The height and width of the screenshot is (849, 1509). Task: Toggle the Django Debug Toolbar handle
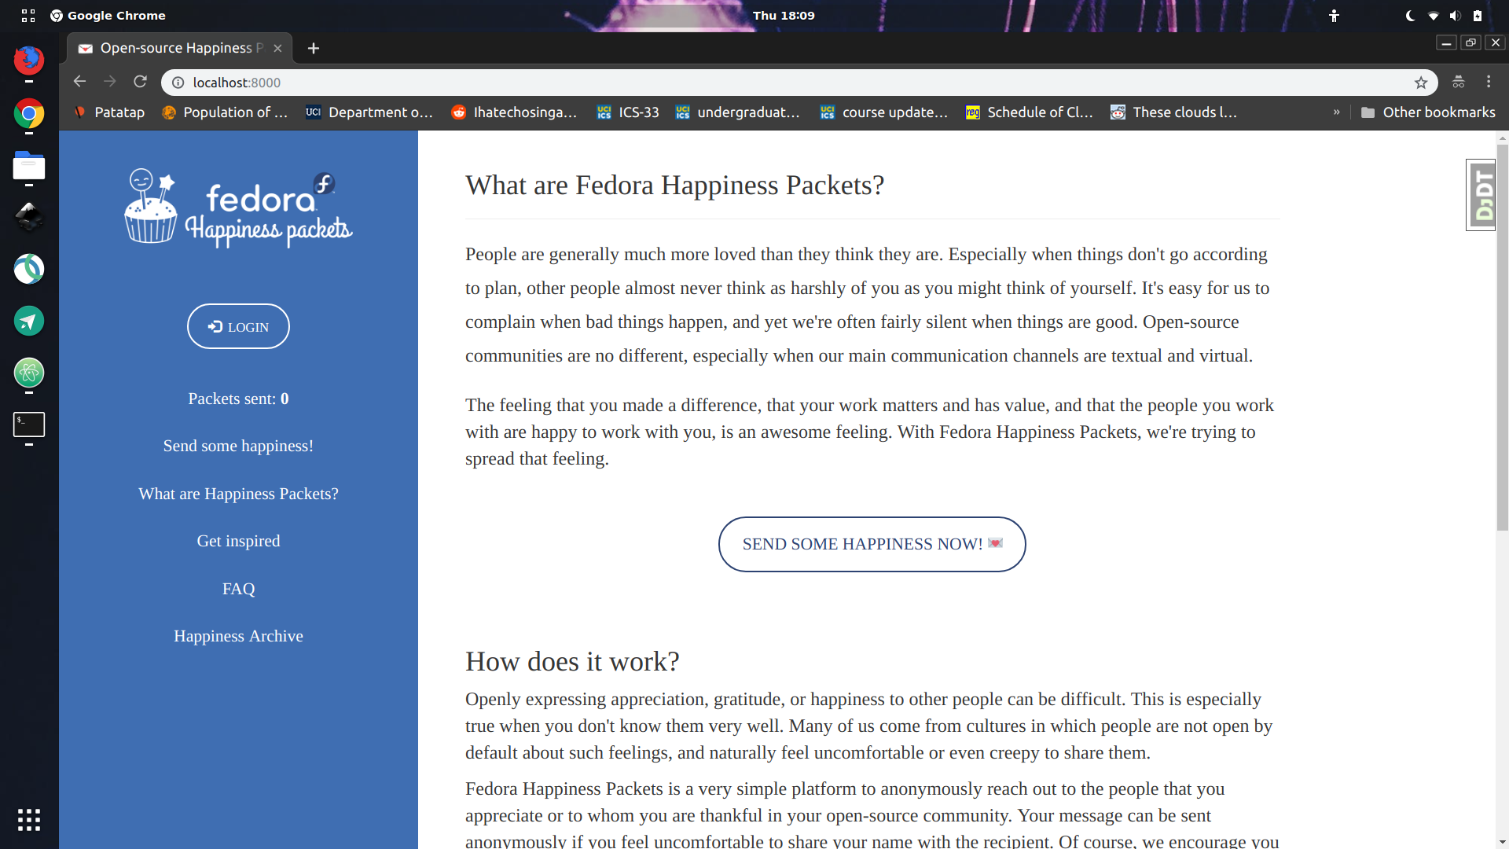tap(1481, 195)
